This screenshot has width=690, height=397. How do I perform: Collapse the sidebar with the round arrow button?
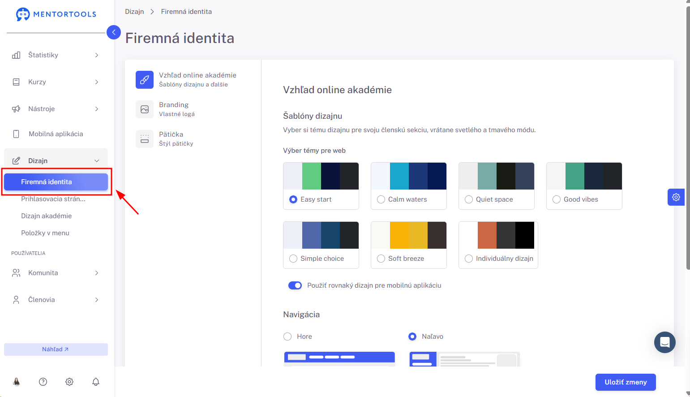114,32
